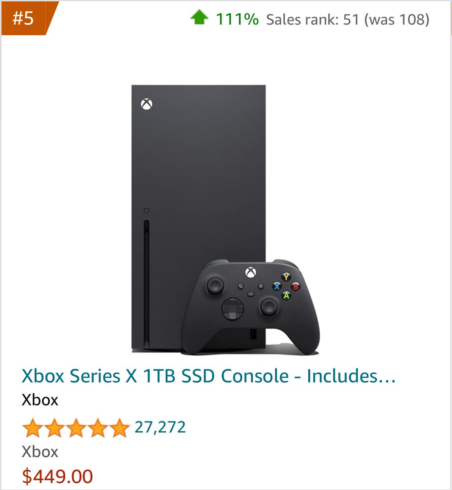Image resolution: width=452 pixels, height=490 pixels.
Task: Click the controller's directional pad
Action: tap(233, 309)
